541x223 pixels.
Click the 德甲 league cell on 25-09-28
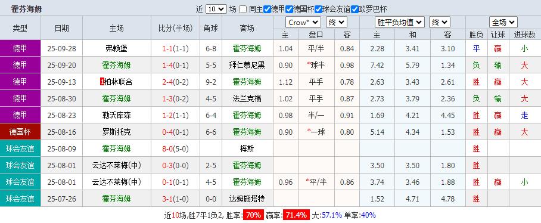(x=20, y=48)
